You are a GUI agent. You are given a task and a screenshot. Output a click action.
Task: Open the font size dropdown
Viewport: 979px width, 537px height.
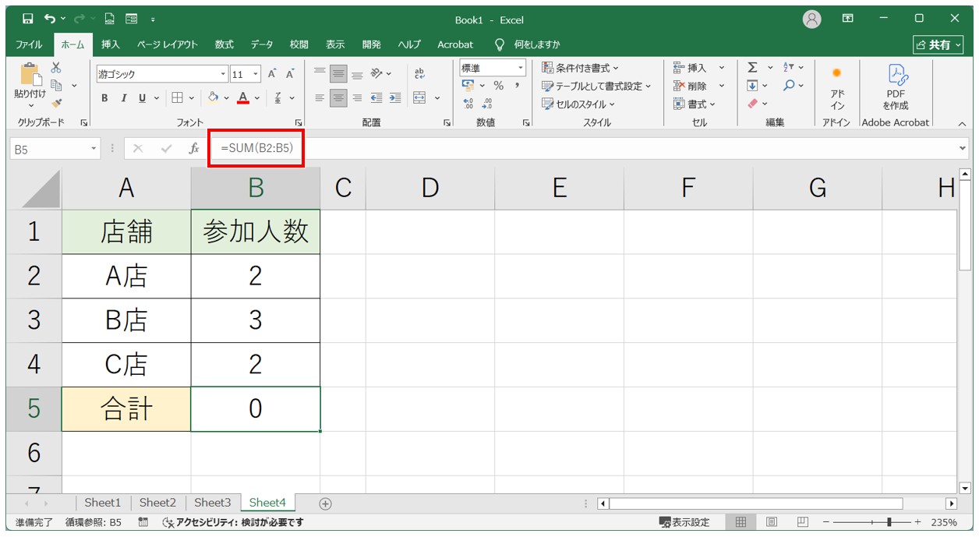pyautogui.click(x=256, y=74)
